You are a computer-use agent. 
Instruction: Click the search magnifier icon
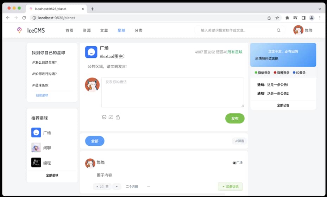[x=279, y=30]
